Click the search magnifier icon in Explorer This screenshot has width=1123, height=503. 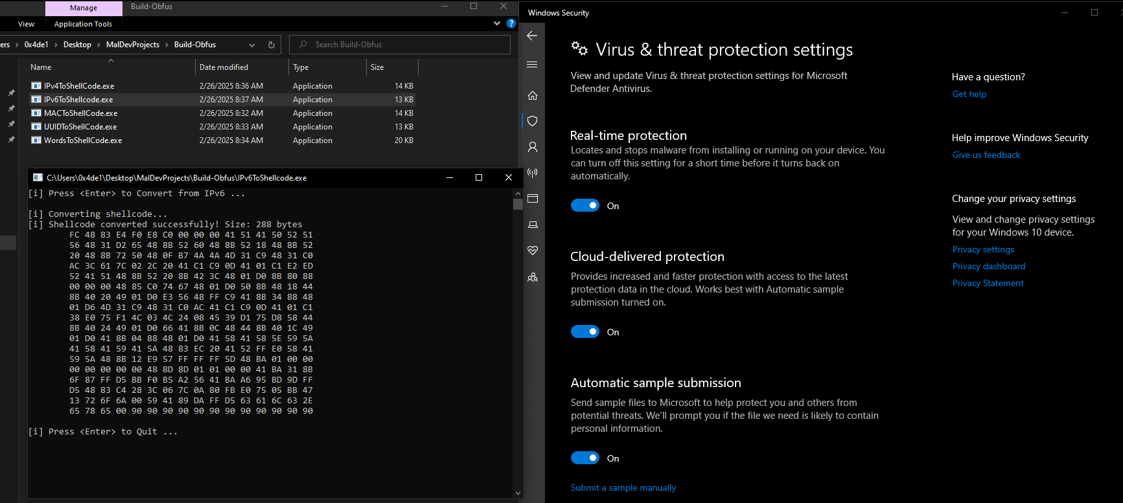(x=303, y=45)
